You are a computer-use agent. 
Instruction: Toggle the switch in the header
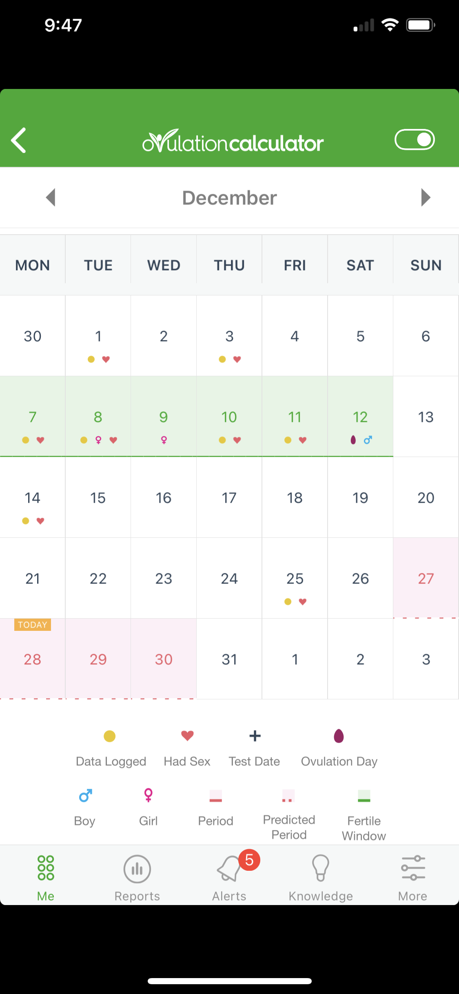click(415, 140)
